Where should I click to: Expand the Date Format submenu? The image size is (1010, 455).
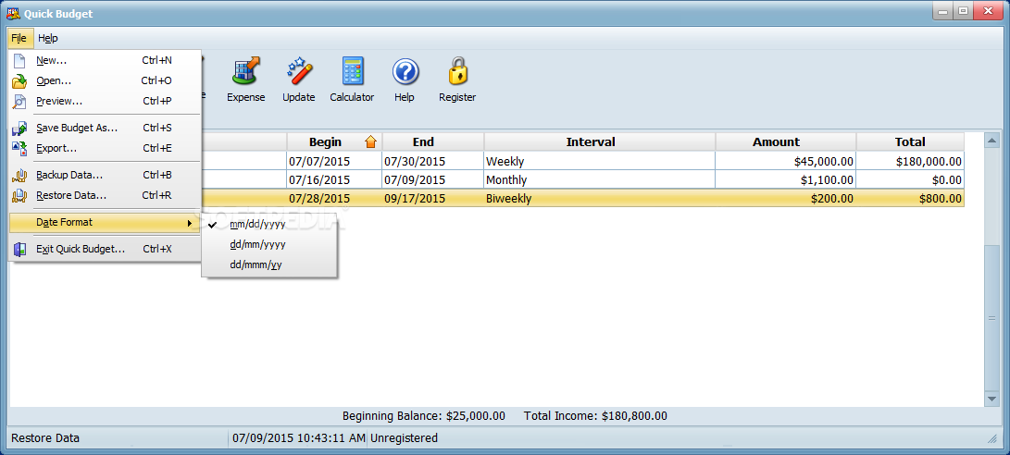pos(105,223)
